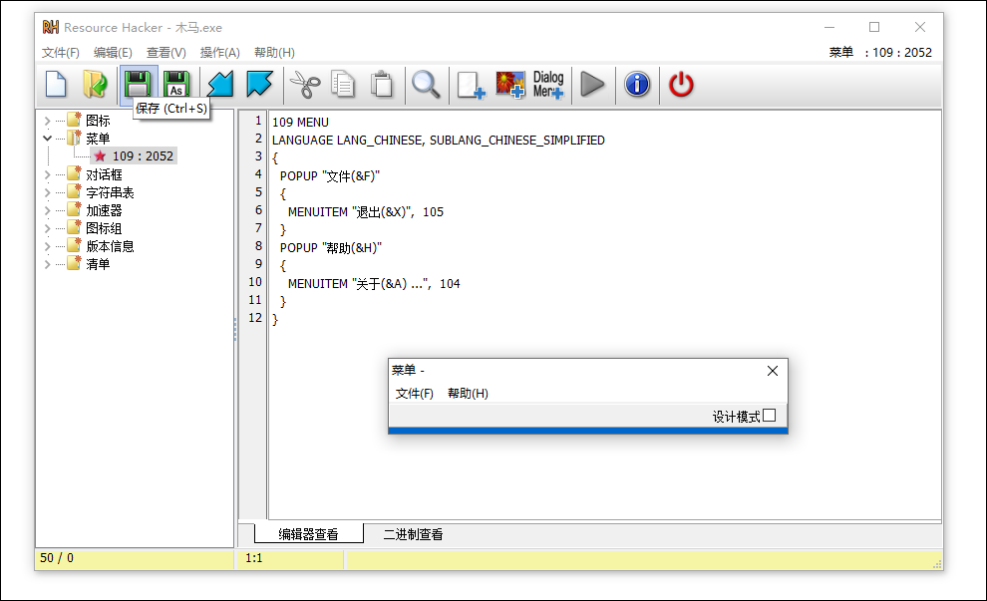Viewport: 987px width, 601px height.
Task: Click the Add new resource icon
Action: pyautogui.click(x=471, y=85)
